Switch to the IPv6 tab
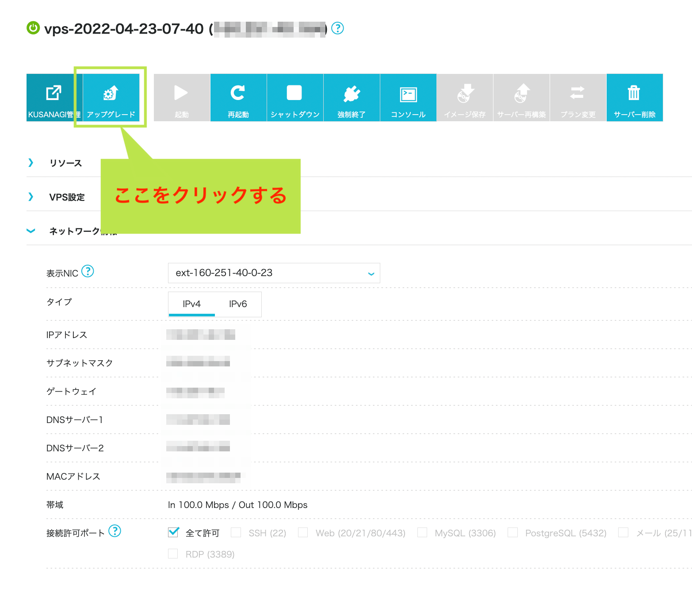692x589 pixels. click(238, 304)
